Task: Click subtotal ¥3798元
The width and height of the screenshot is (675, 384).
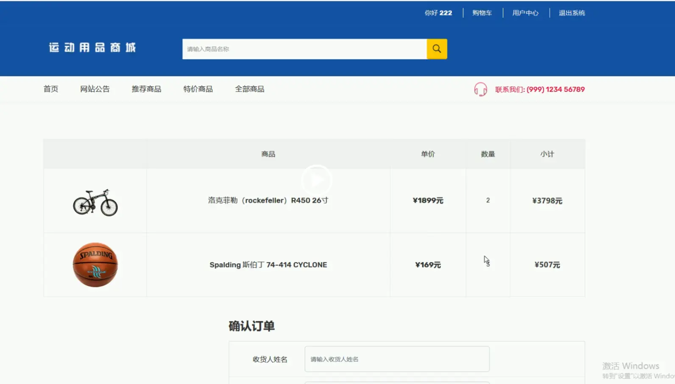Action: 547,200
